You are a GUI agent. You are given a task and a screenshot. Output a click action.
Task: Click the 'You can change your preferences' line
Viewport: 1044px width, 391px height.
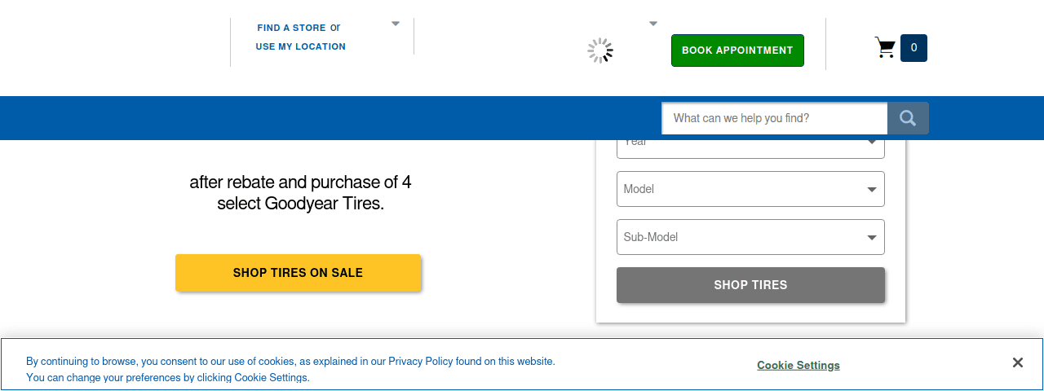167,378
